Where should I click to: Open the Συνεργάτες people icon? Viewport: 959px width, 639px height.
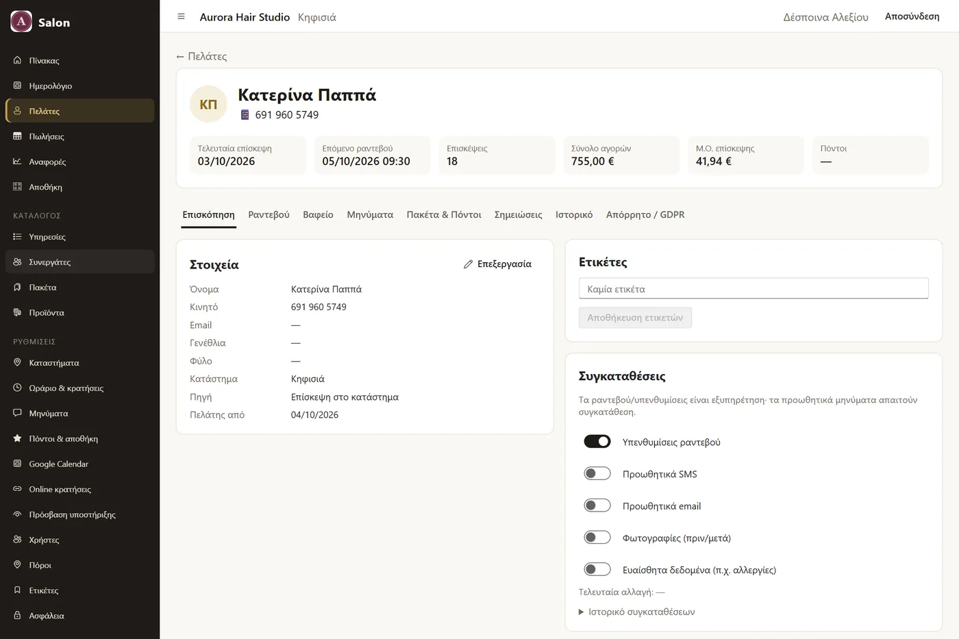pyautogui.click(x=18, y=262)
